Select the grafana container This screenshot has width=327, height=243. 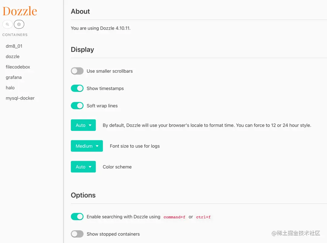click(14, 78)
